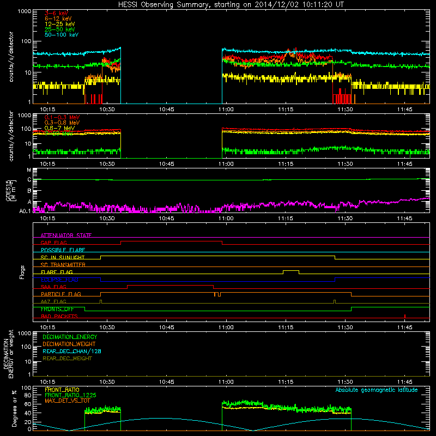Click the Absolute geomagnetic latitude label
This screenshot has height=436, width=436.
(x=377, y=390)
